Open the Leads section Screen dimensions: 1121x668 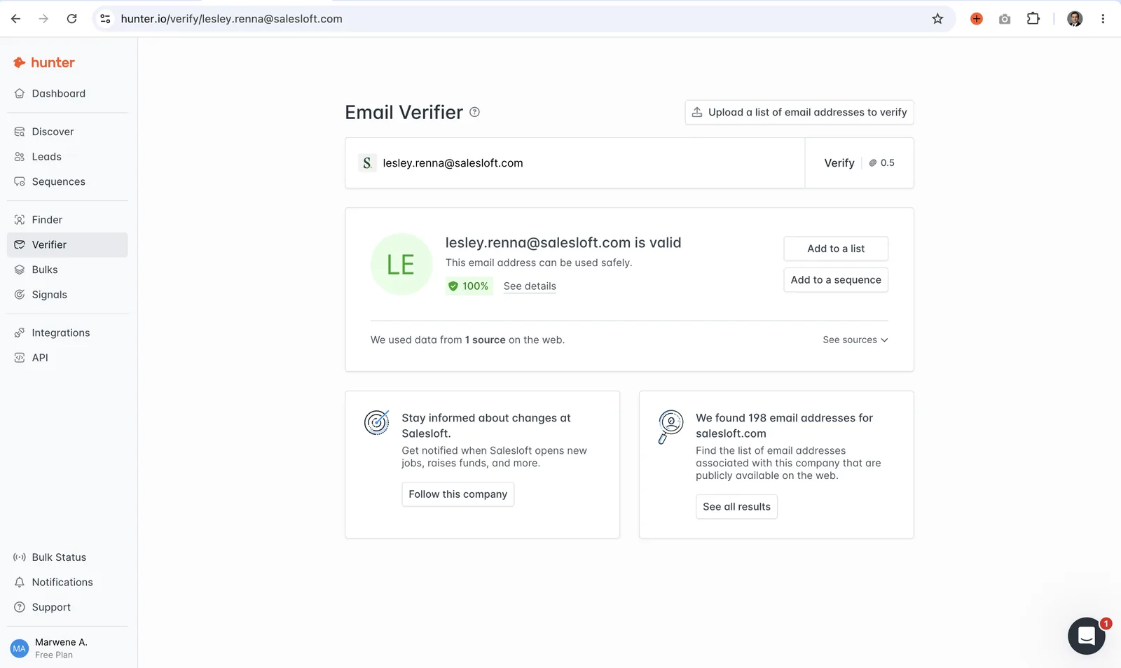67,157
